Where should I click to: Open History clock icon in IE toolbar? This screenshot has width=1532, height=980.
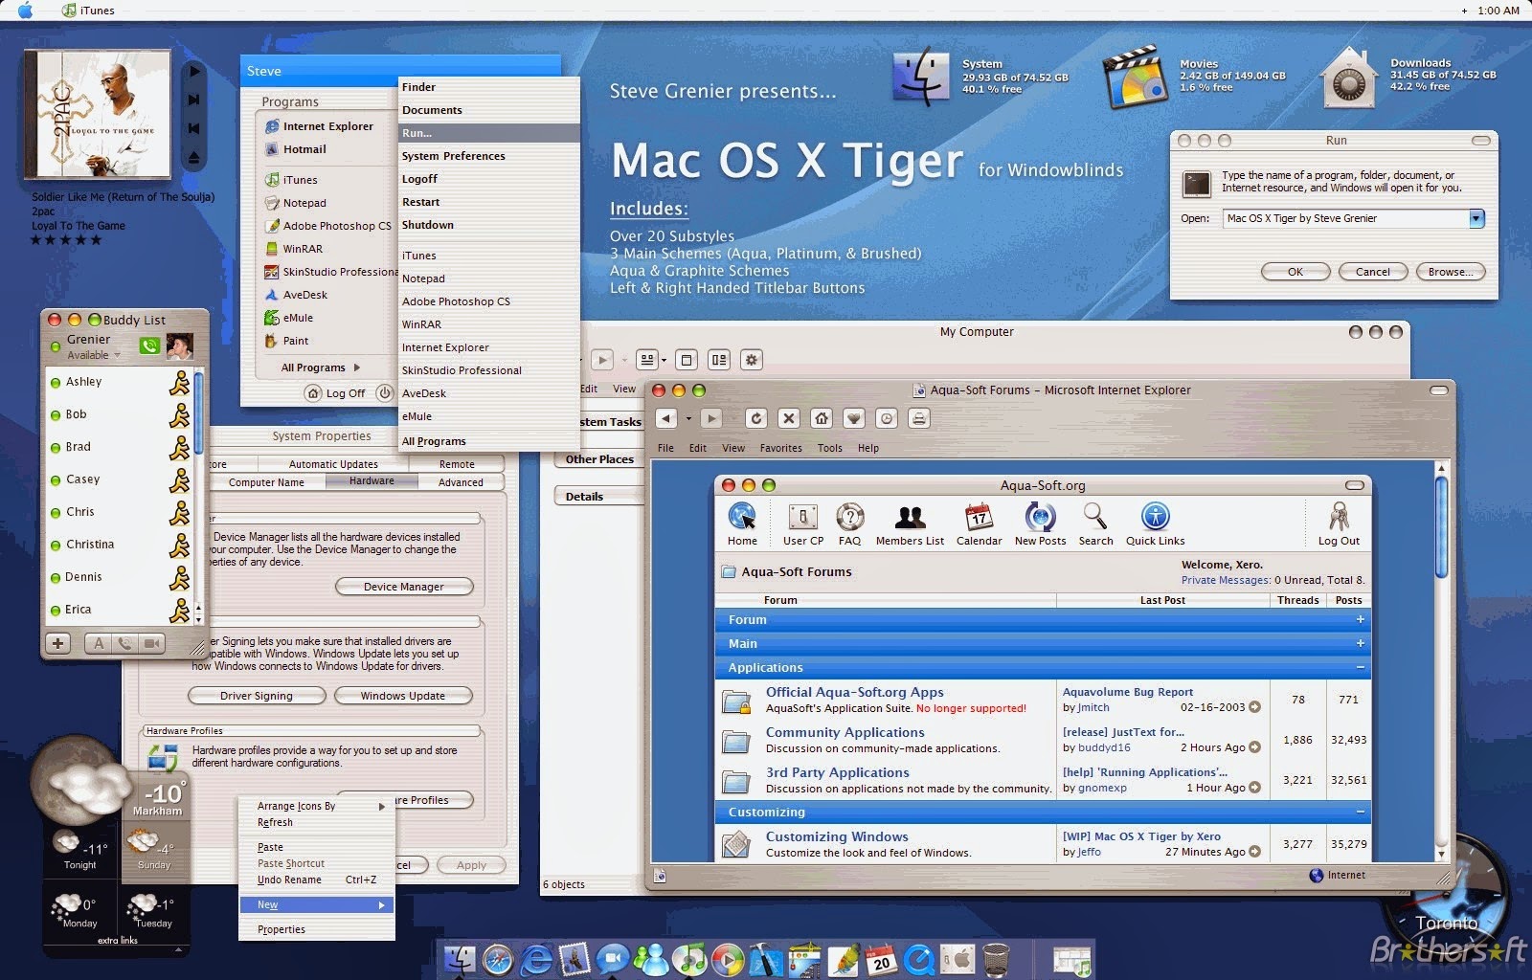tap(887, 418)
